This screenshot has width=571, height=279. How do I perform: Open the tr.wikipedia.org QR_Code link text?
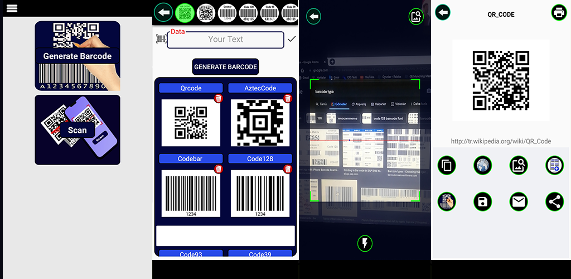coord(501,141)
